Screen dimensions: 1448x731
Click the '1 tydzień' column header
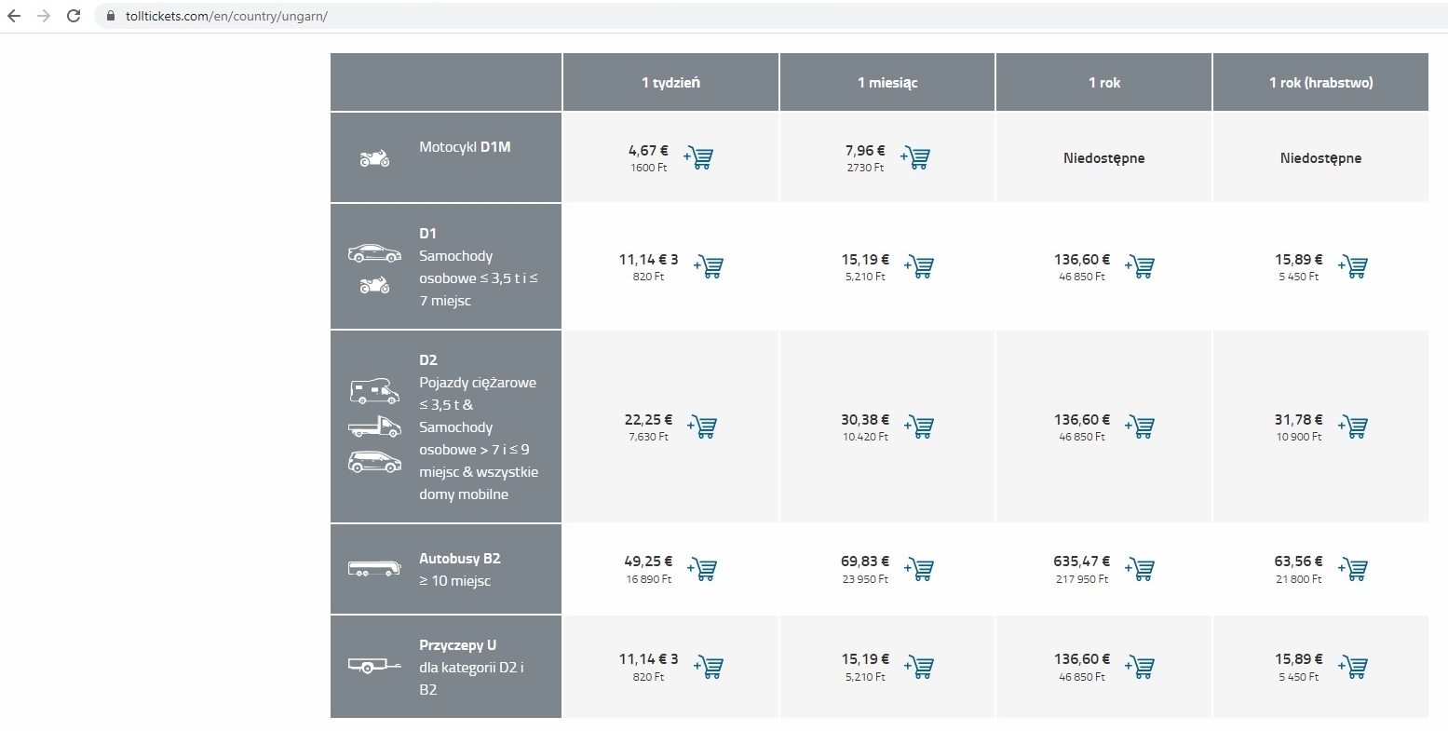point(670,83)
